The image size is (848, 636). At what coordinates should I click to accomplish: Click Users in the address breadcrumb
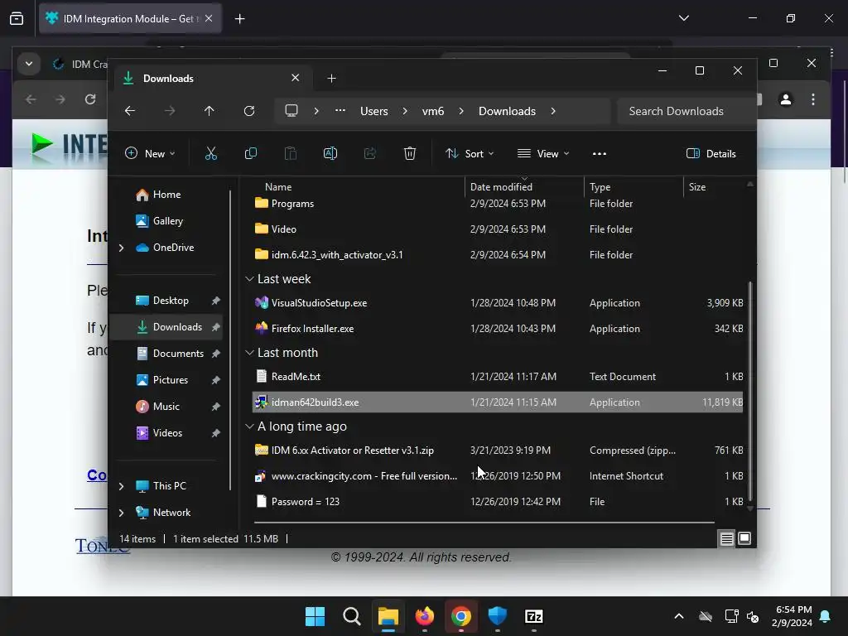pyautogui.click(x=373, y=111)
